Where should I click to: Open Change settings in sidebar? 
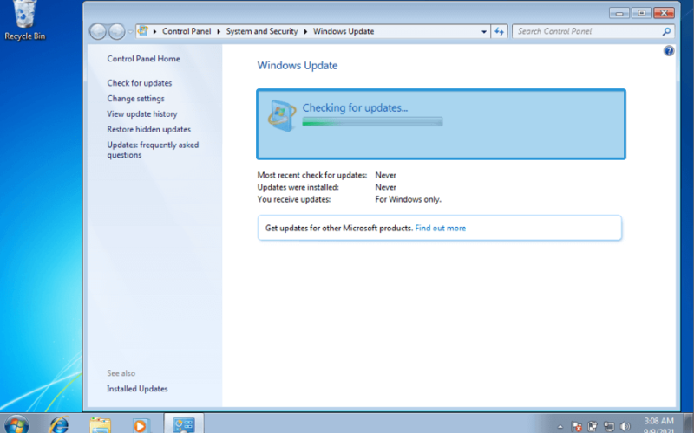point(135,99)
